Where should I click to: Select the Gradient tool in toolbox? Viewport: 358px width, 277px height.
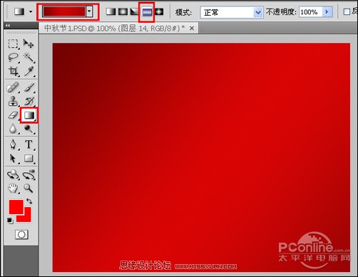pos(29,116)
